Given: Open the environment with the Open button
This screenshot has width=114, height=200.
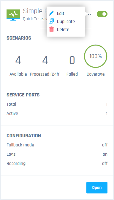Looking at the screenshot, I should coord(97,187).
